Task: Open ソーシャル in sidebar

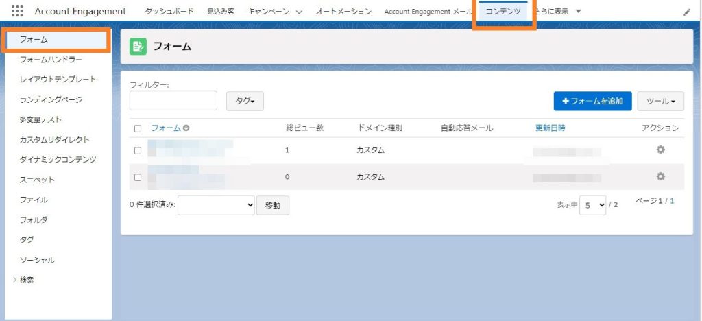Action: click(x=37, y=260)
